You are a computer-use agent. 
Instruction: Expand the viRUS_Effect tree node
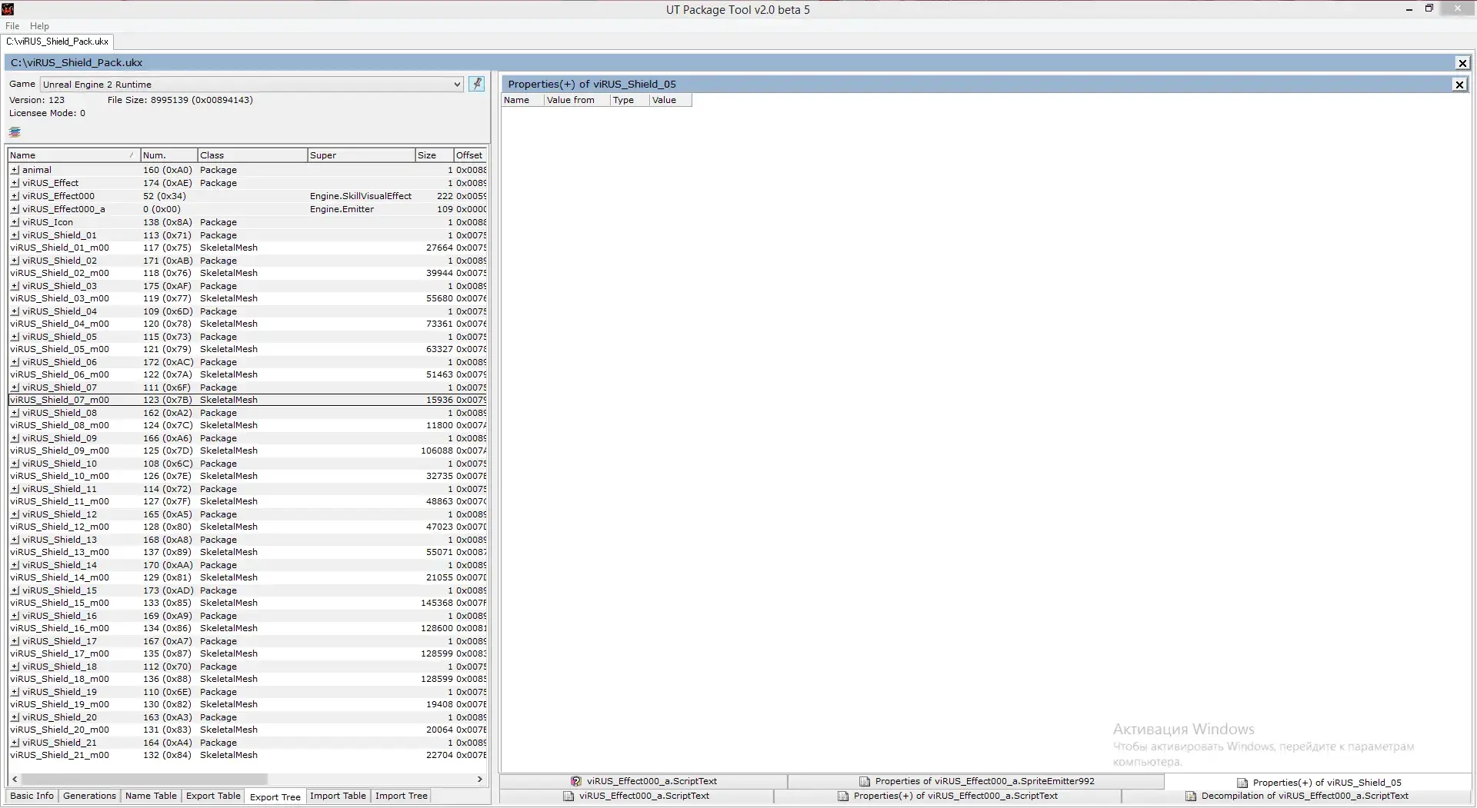15,183
